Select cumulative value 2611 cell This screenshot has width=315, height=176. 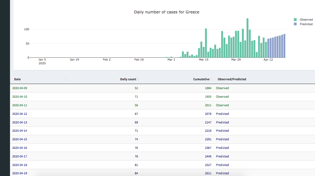pyautogui.click(x=208, y=173)
